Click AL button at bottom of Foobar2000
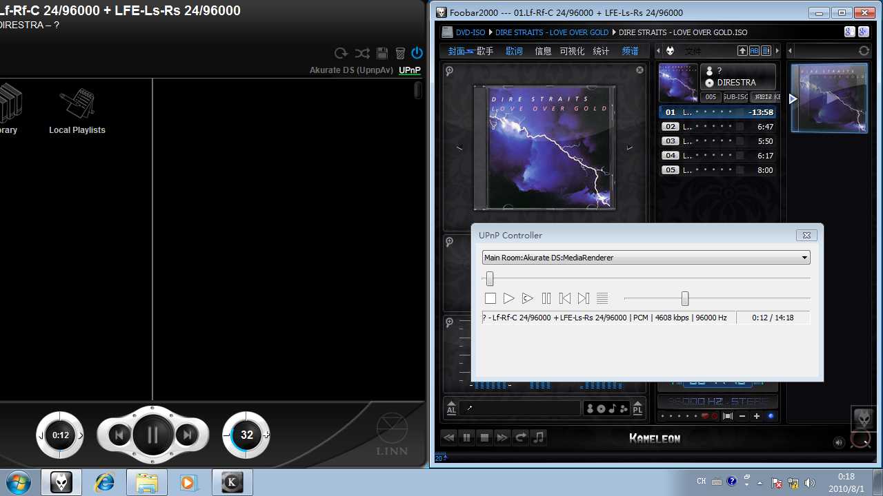 pos(451,408)
